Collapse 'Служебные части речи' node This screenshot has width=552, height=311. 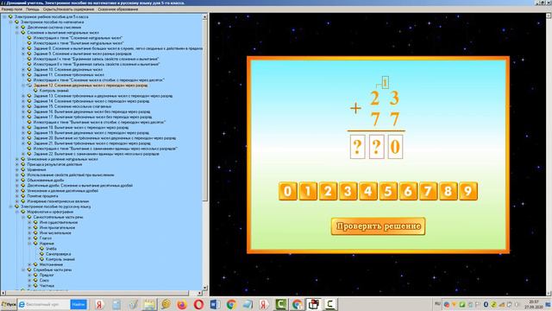pos(23,270)
